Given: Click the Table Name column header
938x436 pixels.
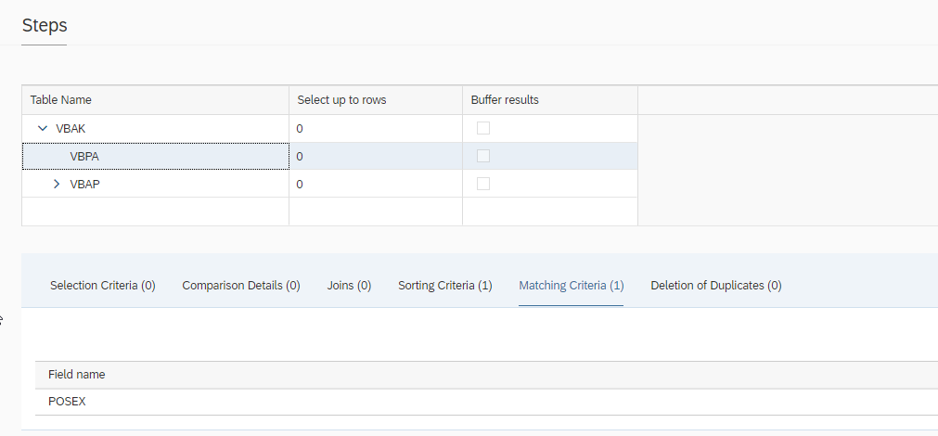Looking at the screenshot, I should click(x=61, y=100).
